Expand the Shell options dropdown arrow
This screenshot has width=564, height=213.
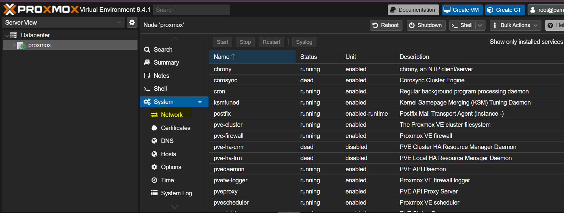pyautogui.click(x=480, y=26)
